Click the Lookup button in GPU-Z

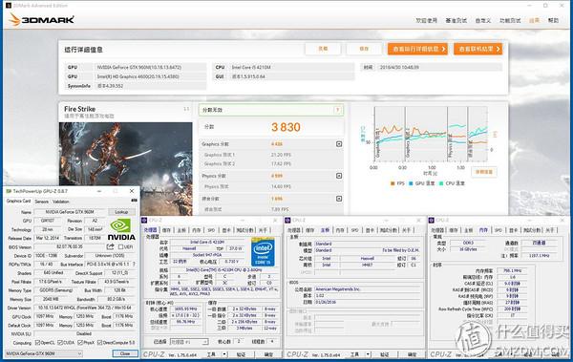pos(121,212)
